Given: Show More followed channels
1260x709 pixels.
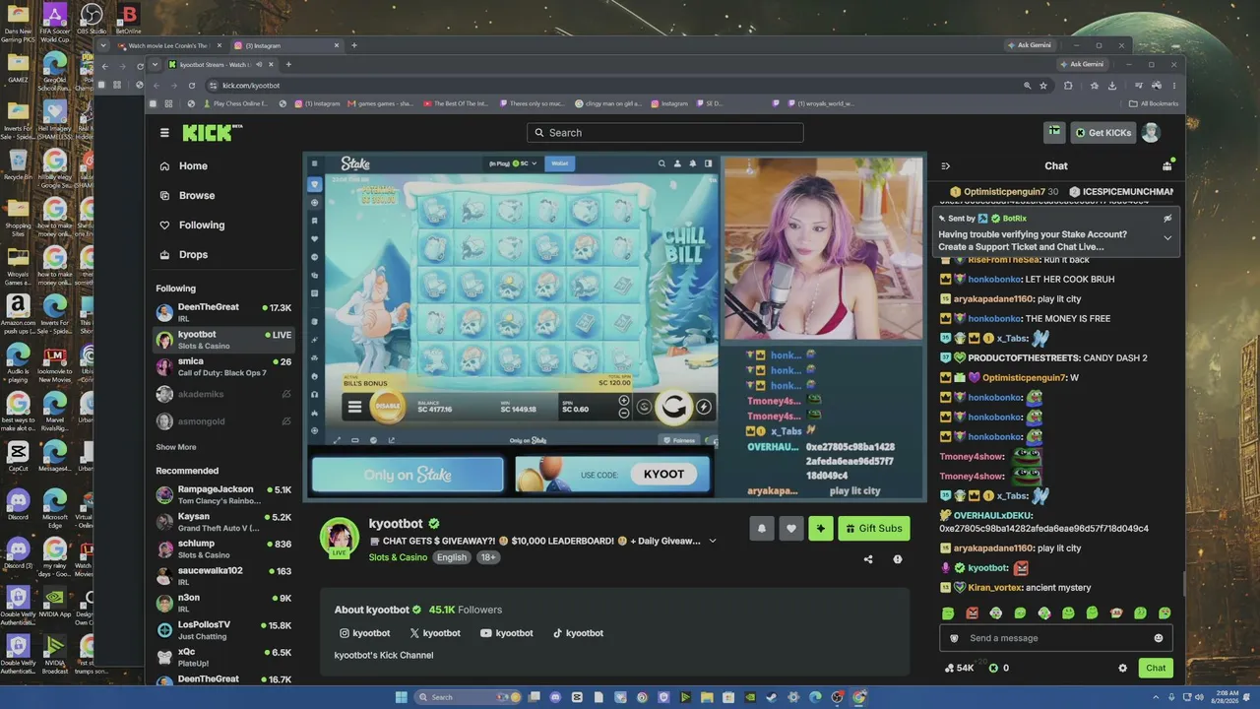Looking at the screenshot, I should [175, 447].
